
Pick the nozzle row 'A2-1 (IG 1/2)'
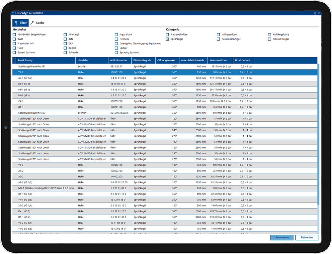pyautogui.click(x=165, y=78)
